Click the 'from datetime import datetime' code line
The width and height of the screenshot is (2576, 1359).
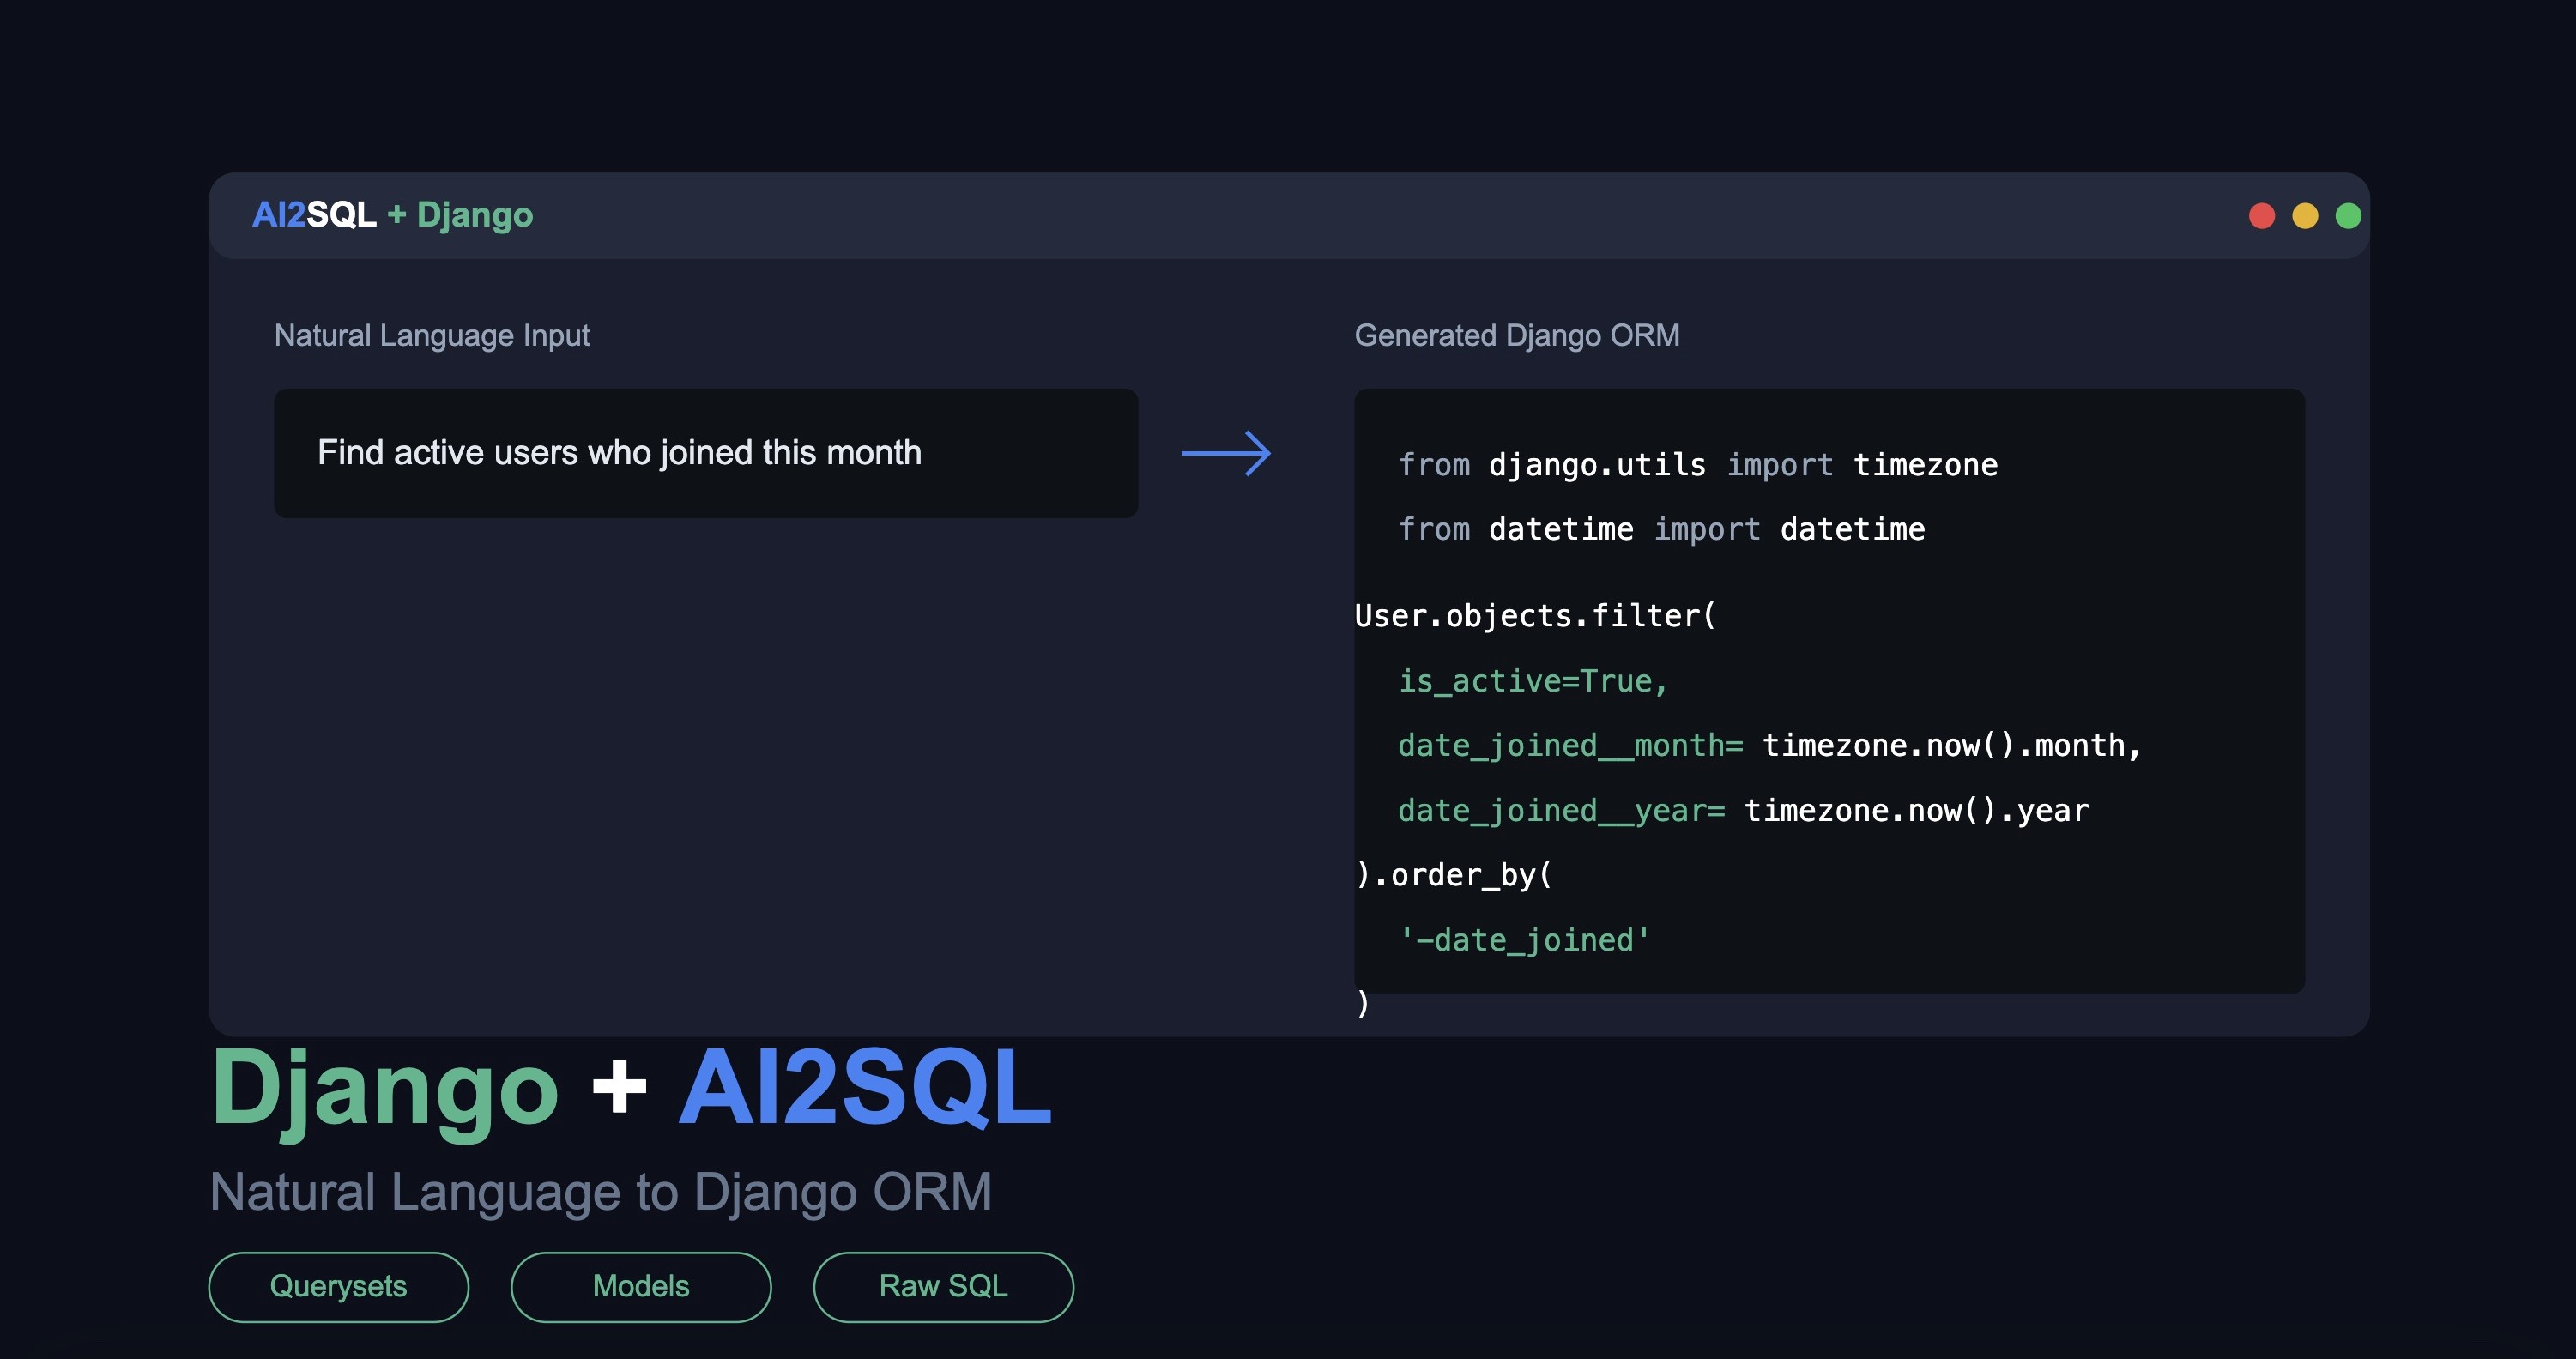[1661, 529]
